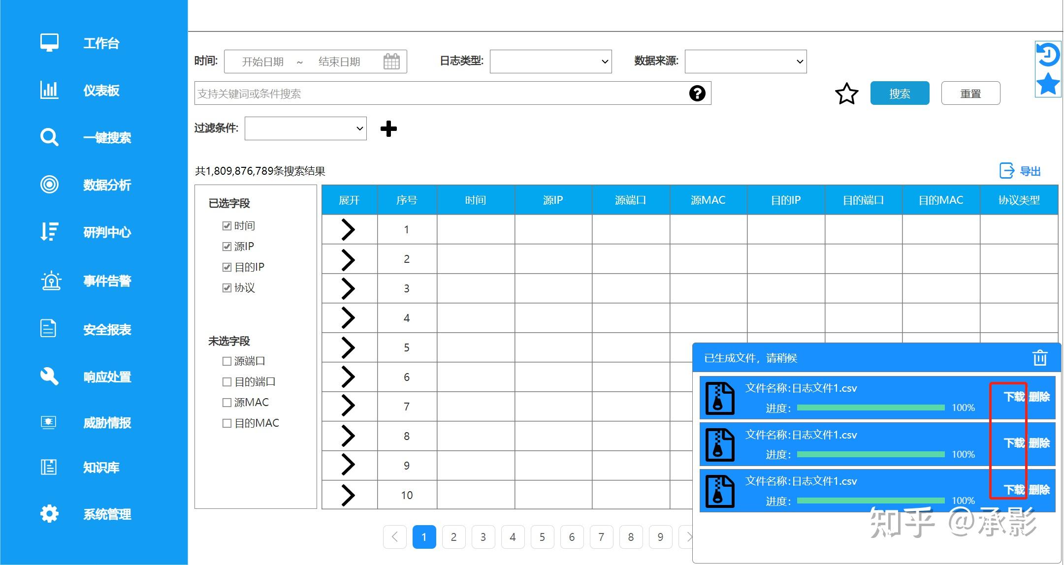Screen dimensions: 1064x565
Task: Select current page 1 button
Action: [x=424, y=537]
